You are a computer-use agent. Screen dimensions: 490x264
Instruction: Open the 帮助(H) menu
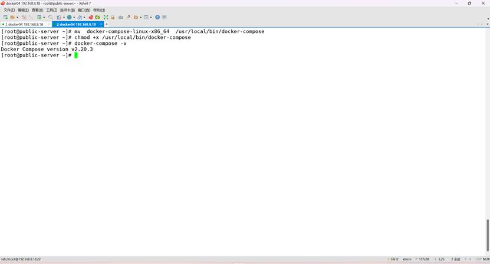(99, 10)
